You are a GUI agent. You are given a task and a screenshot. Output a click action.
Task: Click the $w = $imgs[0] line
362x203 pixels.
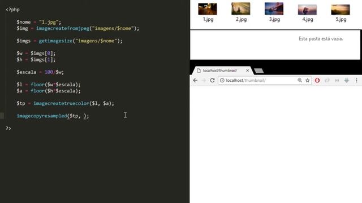[36, 54]
